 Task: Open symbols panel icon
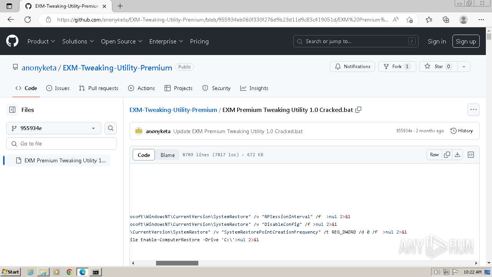tap(471, 155)
